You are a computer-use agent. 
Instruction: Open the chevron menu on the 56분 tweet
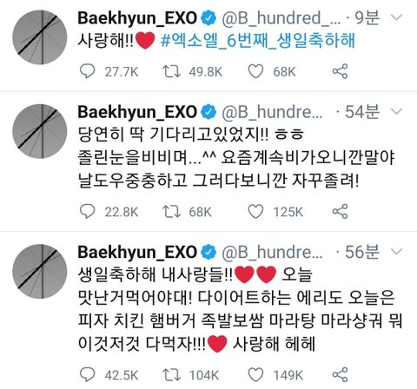pos(396,252)
